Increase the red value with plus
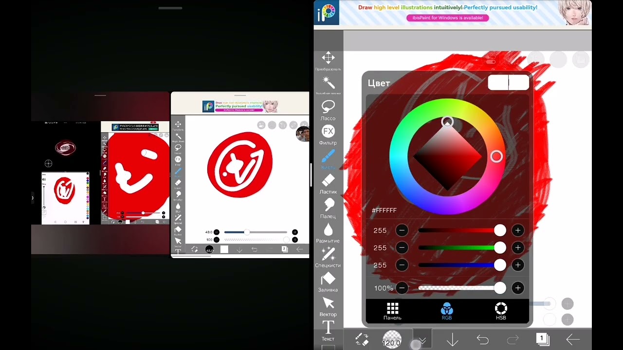The width and height of the screenshot is (623, 350). [x=518, y=230]
